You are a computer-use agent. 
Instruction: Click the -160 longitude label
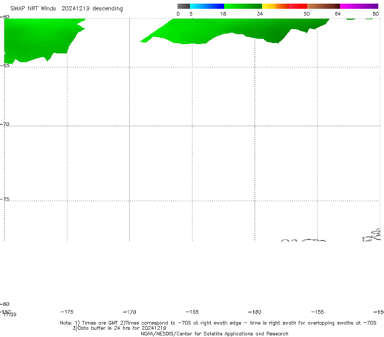(255, 312)
